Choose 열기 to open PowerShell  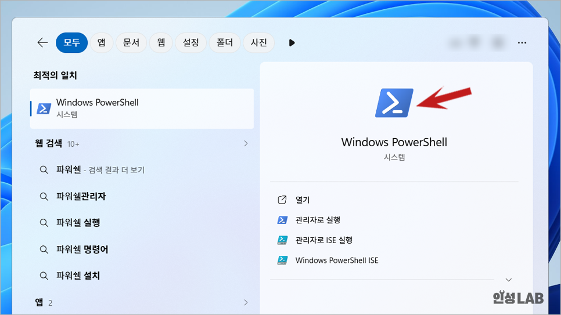[x=303, y=200]
